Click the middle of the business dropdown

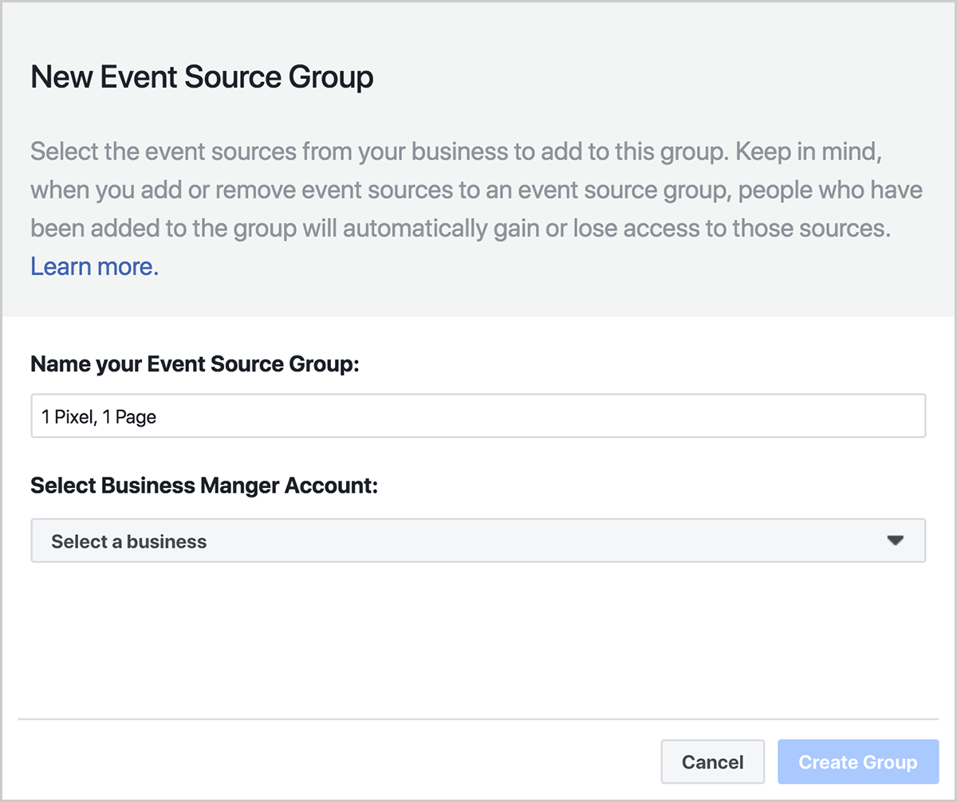478,541
